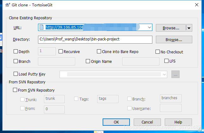Toggle the disabled Trunk checkbox
The image size is (204, 133).
pyautogui.click(x=22, y=100)
